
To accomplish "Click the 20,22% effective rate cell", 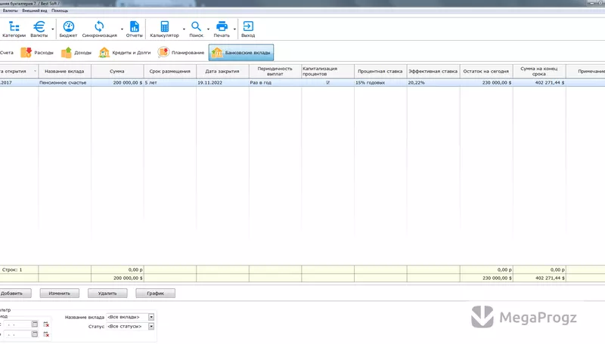I will coord(433,83).
